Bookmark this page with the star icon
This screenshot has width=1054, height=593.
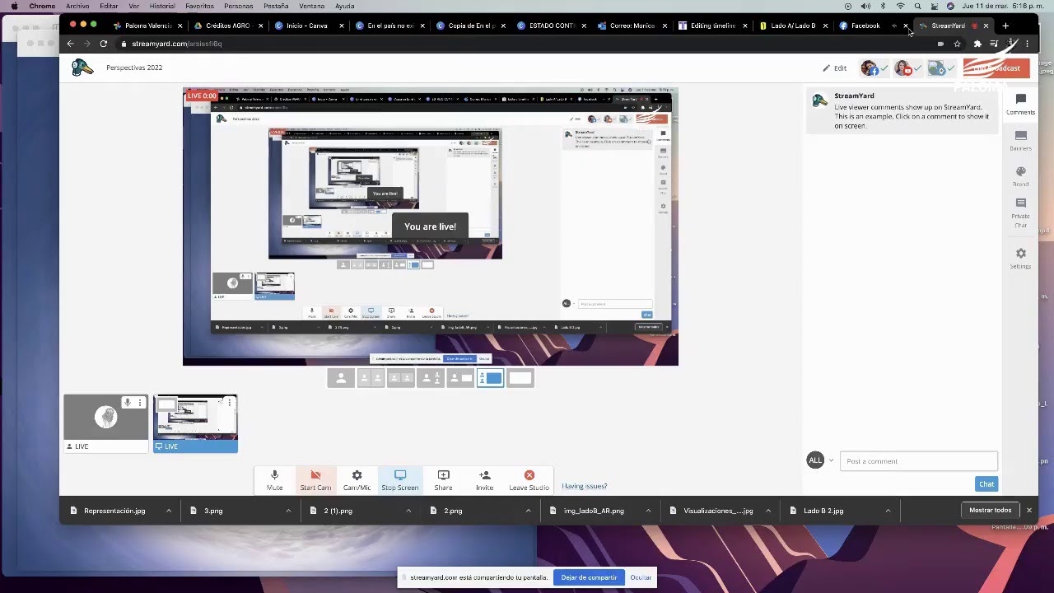pos(957,44)
